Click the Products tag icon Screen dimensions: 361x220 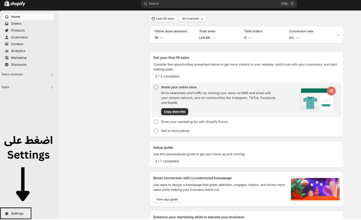tap(7, 30)
